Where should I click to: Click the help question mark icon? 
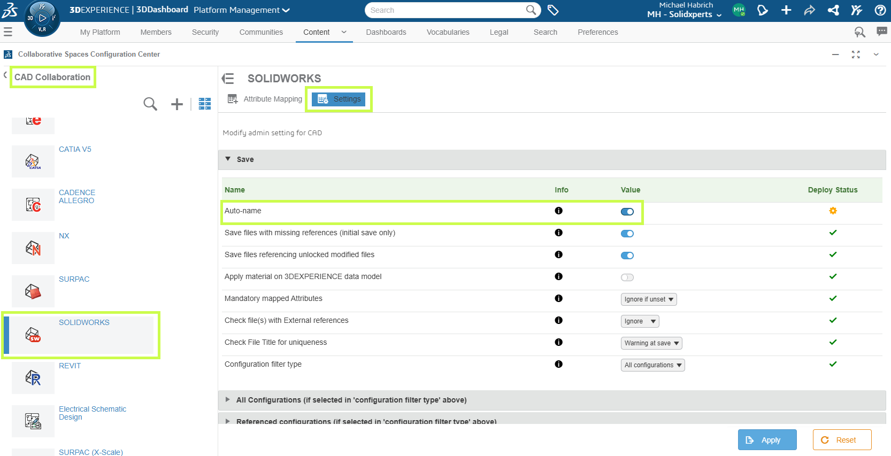880,10
